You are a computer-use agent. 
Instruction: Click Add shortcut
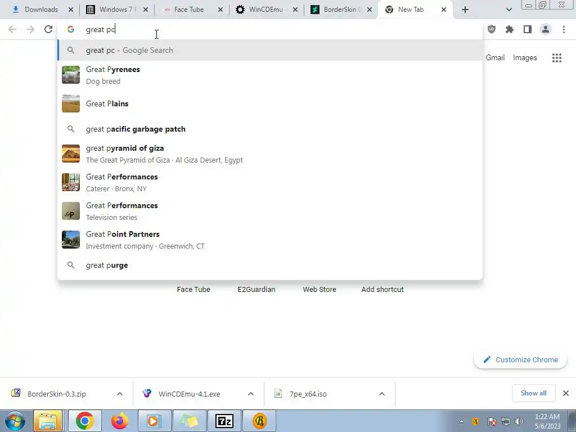tap(382, 289)
